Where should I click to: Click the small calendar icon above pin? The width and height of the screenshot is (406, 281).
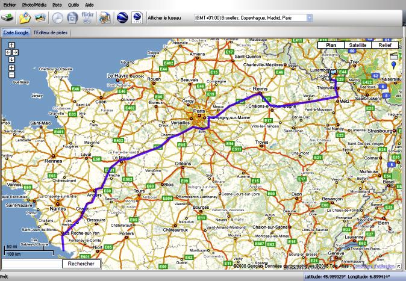point(393,55)
